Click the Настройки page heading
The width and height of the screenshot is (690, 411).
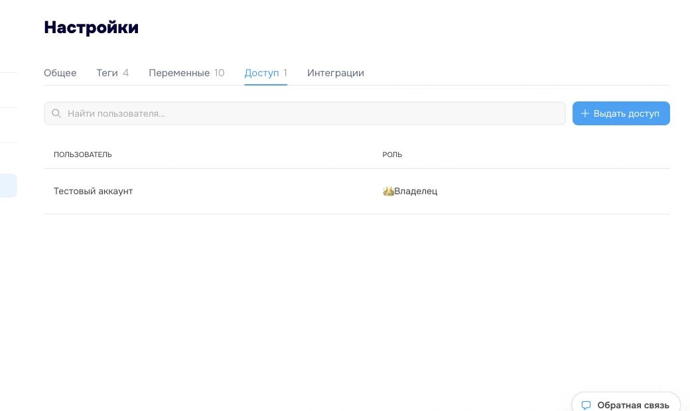(91, 27)
